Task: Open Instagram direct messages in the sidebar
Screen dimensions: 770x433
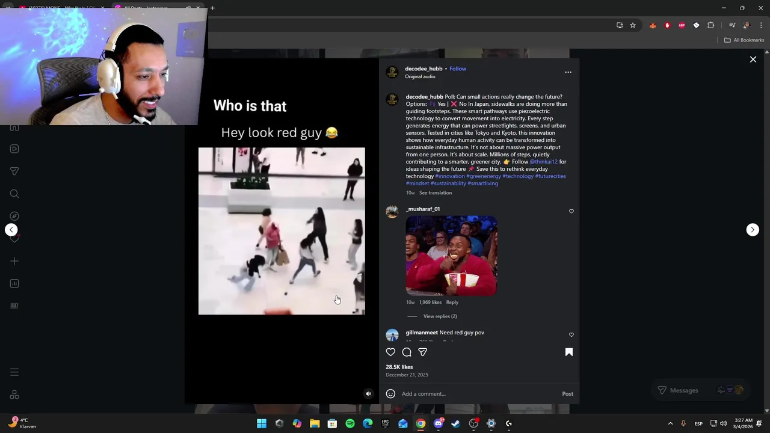Action: click(x=14, y=171)
